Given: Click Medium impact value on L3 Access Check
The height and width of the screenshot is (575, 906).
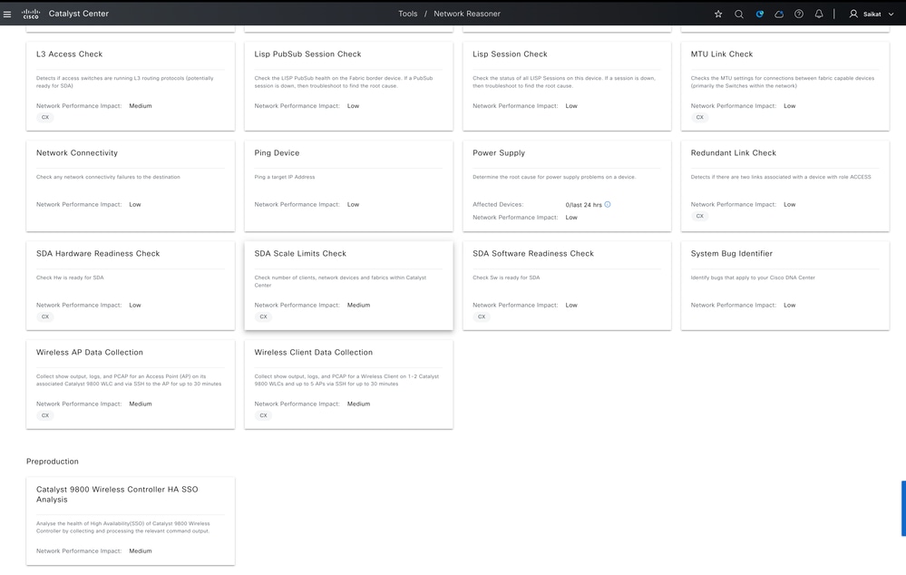Looking at the screenshot, I should (141, 106).
